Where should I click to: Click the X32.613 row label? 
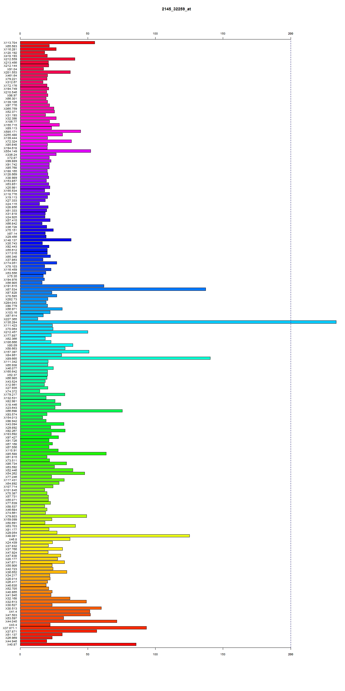click(11, 602)
